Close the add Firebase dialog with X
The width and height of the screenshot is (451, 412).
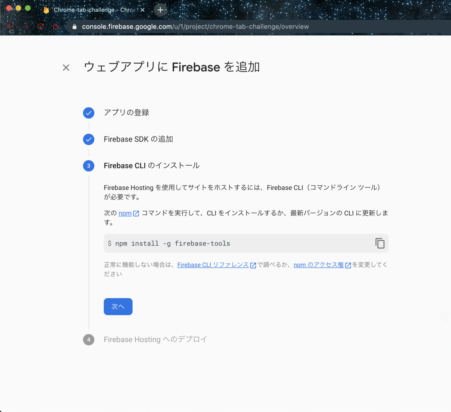[x=66, y=68]
